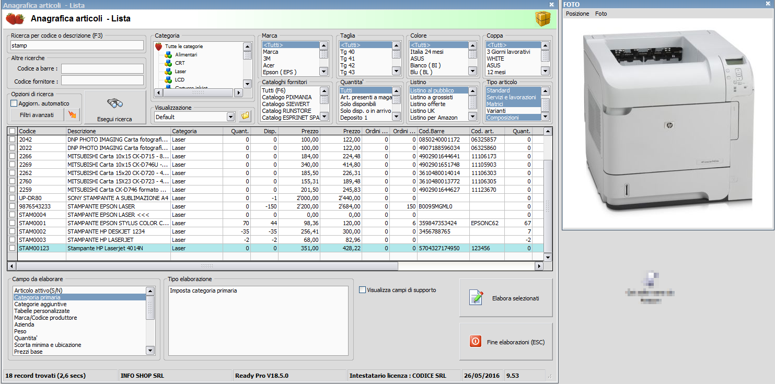This screenshot has height=384, width=775.
Task: Click down arrow of Listino list
Action: click(472, 117)
